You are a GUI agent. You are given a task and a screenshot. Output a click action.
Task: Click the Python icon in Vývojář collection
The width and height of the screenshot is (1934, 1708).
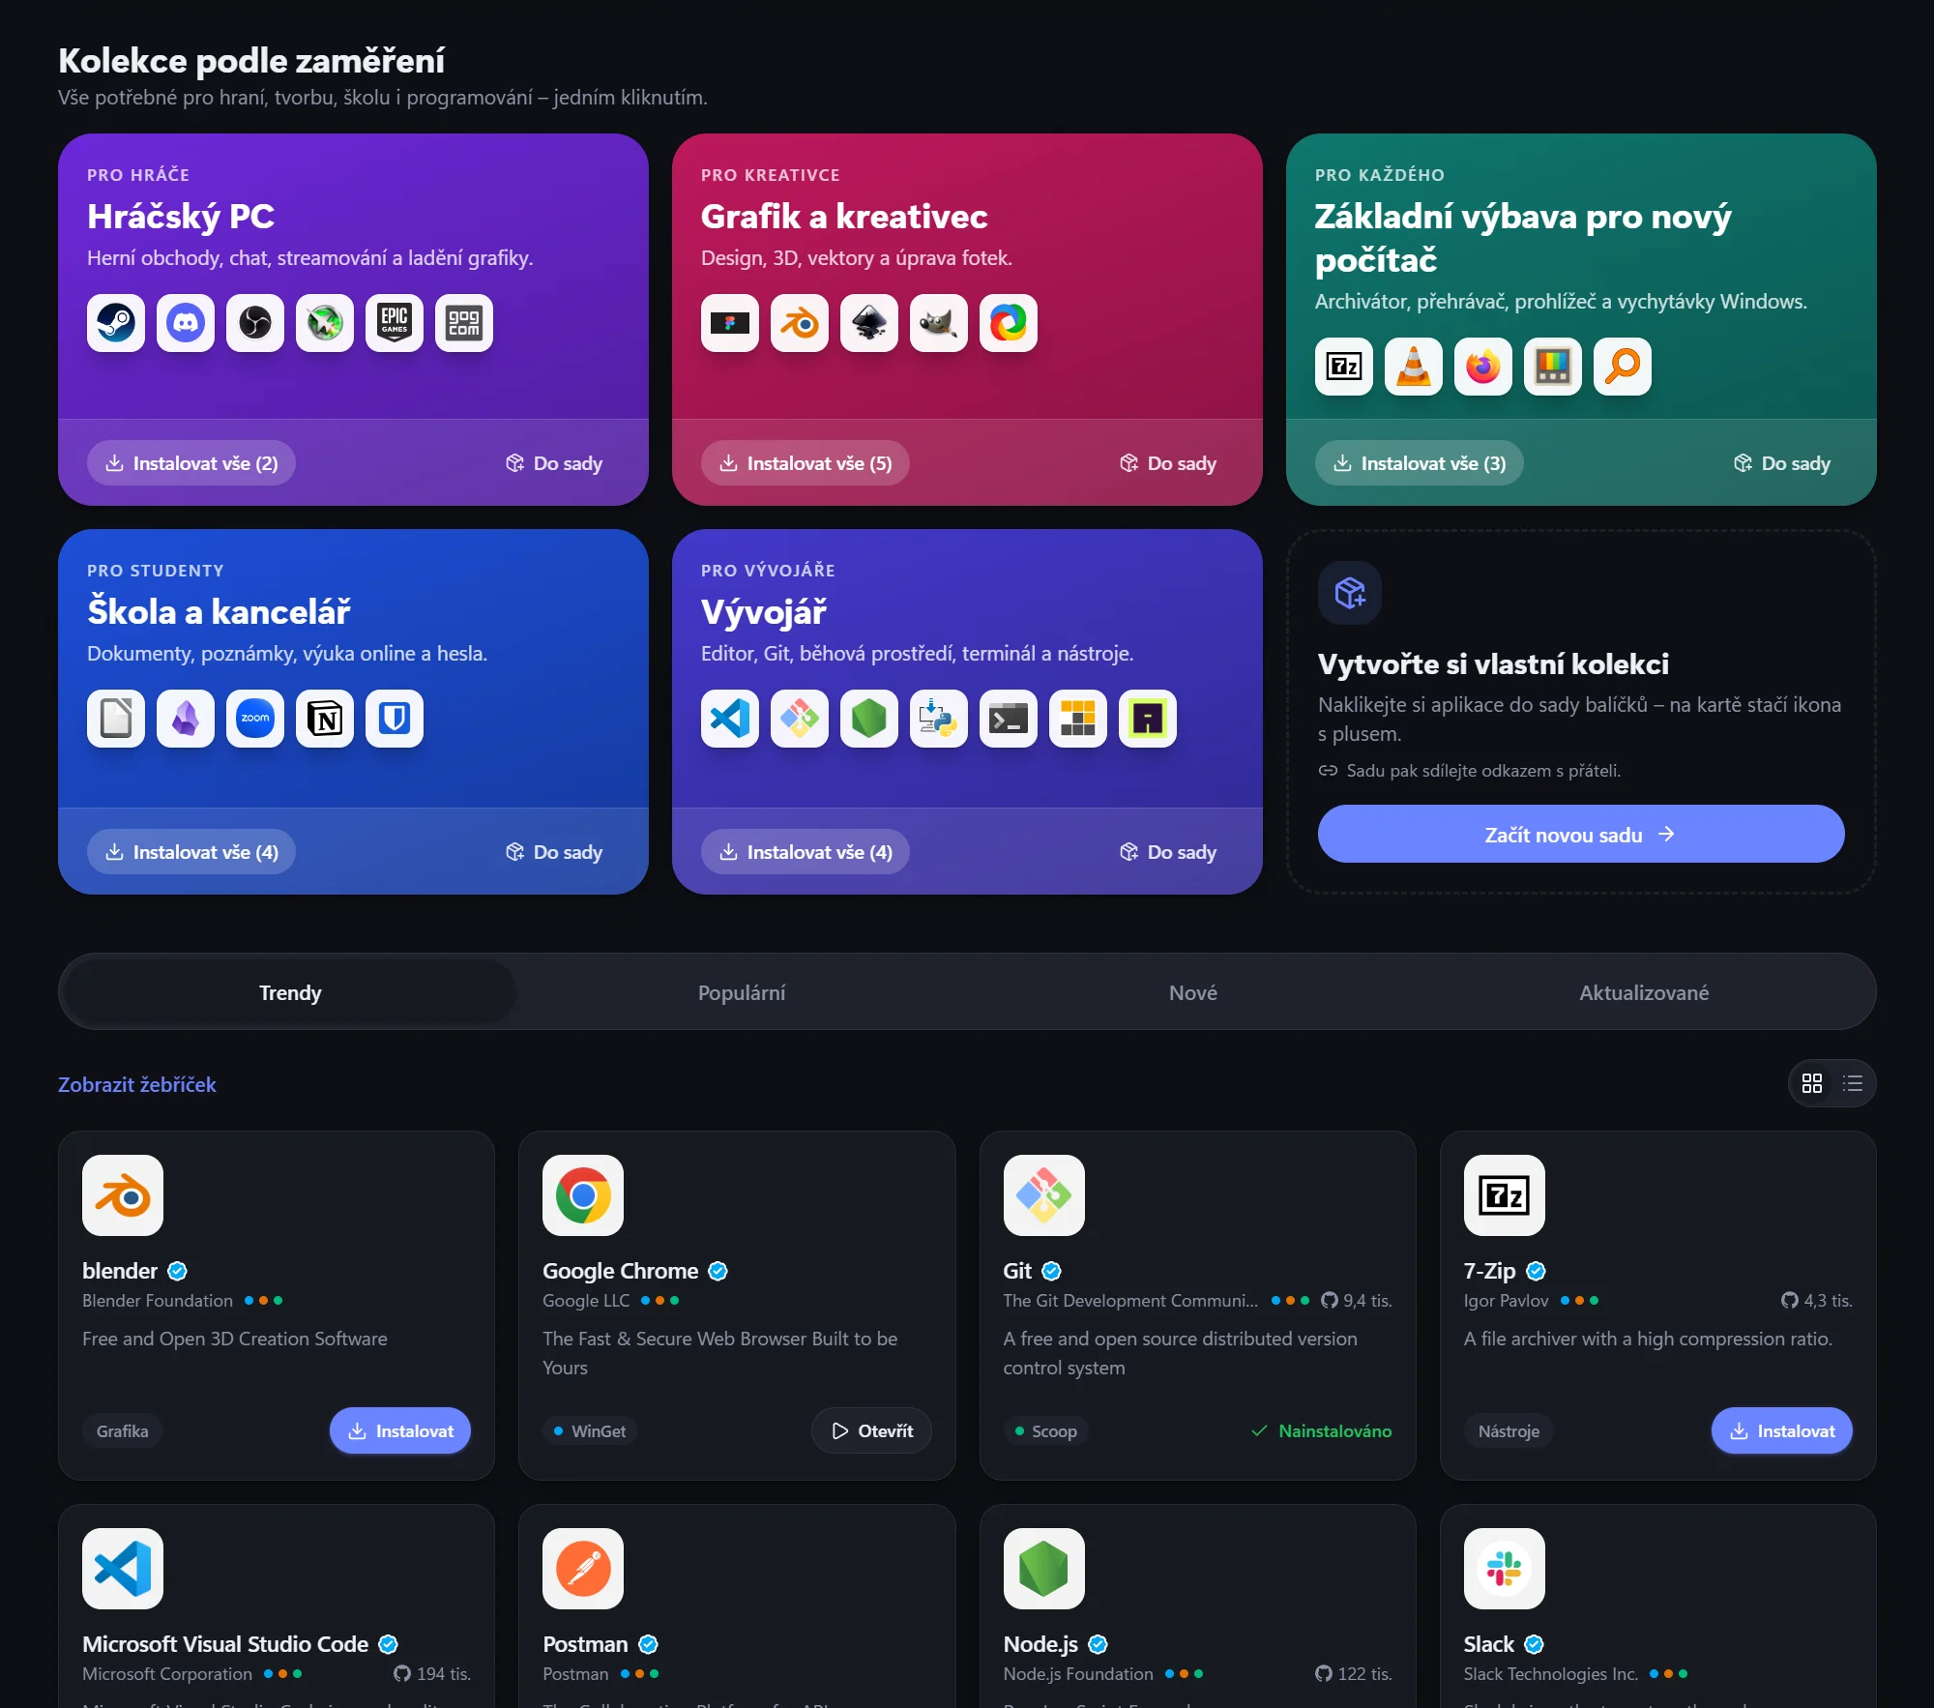tap(939, 719)
